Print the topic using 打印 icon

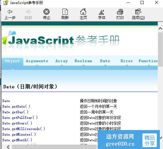120,12
